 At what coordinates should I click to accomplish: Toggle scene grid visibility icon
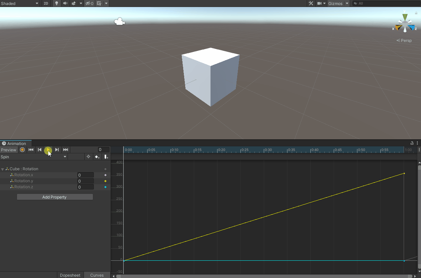[x=99, y=3]
